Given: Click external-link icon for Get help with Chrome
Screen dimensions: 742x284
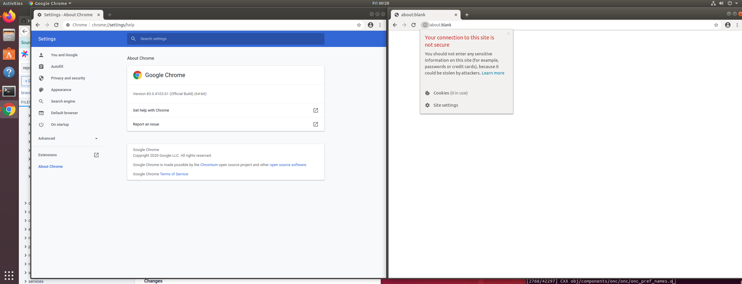Looking at the screenshot, I should tap(316, 110).
